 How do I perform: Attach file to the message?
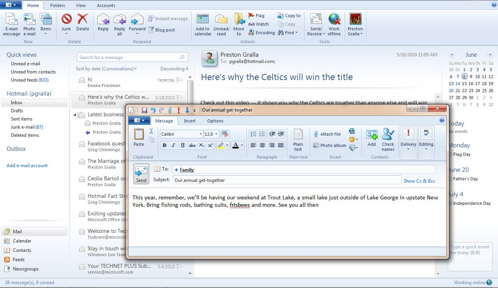pyautogui.click(x=327, y=134)
